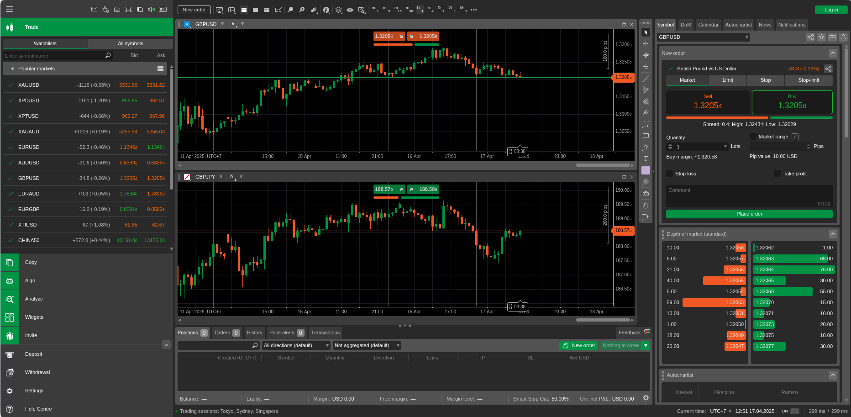
Task: Switch to All symbols tab
Action: point(131,43)
